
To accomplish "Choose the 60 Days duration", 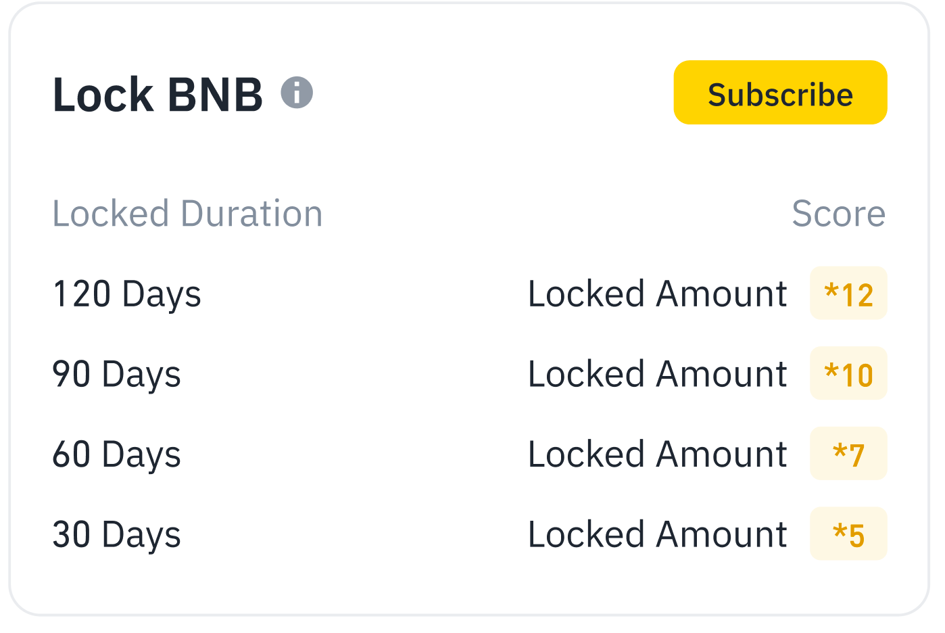I will pos(117,454).
